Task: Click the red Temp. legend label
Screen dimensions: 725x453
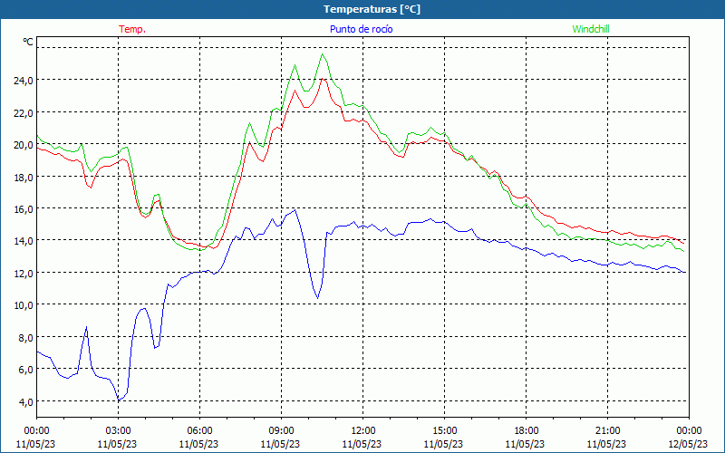Action: (132, 29)
